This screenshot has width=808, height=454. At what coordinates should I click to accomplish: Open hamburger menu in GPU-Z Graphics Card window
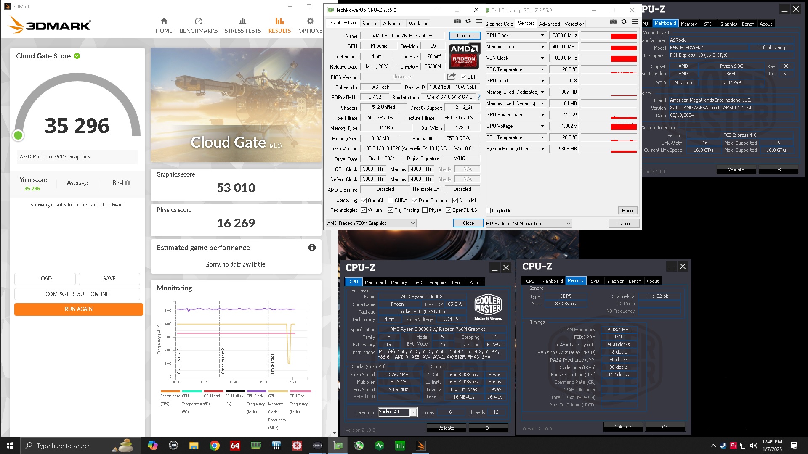click(479, 21)
